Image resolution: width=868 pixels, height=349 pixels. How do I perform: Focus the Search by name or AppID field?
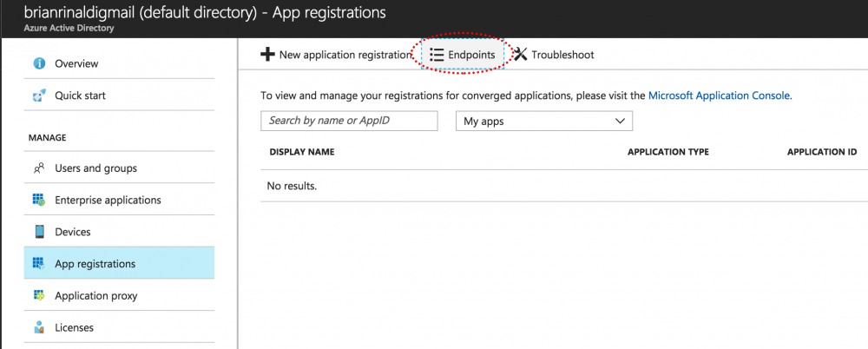[349, 121]
